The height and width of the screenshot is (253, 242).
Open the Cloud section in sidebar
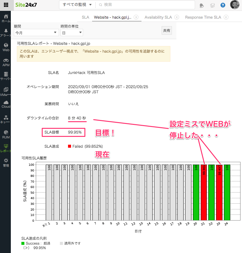pos(6,104)
